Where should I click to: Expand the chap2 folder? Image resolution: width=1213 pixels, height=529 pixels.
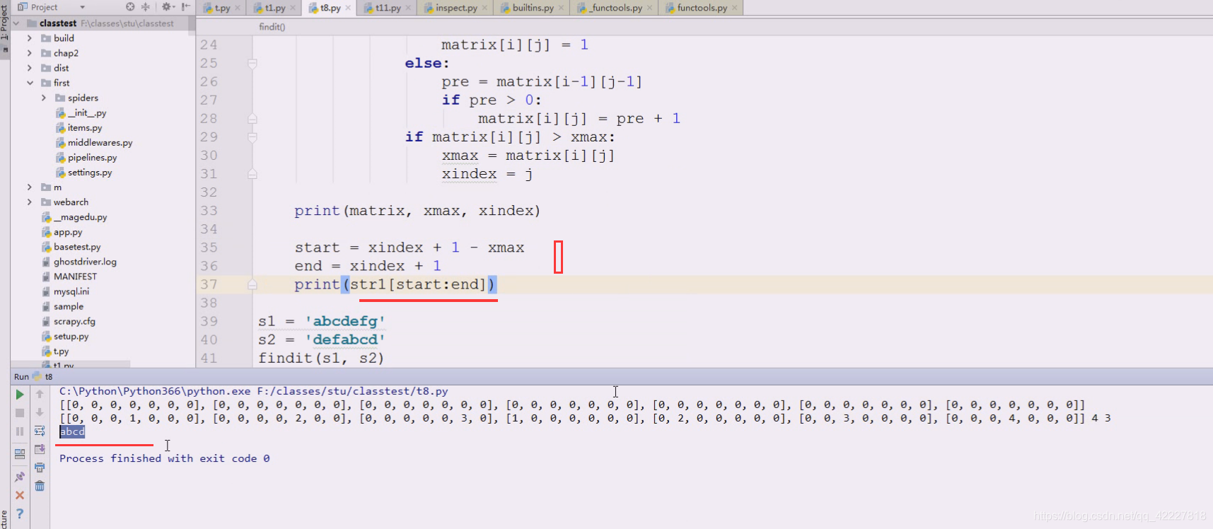point(30,53)
